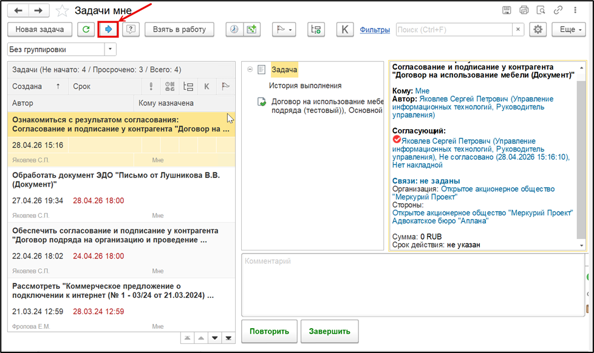Click the blue arrow redirect button

tap(108, 30)
